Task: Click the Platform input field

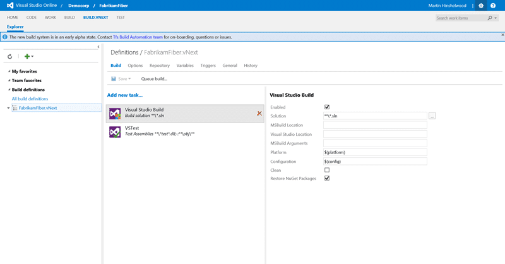Action: coord(375,152)
